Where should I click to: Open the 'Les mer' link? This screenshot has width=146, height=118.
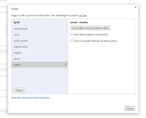coord(83,15)
